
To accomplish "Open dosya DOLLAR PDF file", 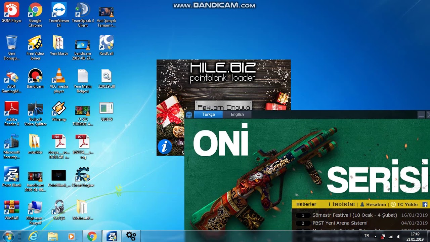I will [x=59, y=147].
